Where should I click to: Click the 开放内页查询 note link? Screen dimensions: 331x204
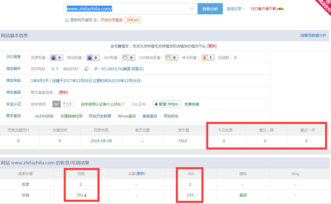[112, 20]
